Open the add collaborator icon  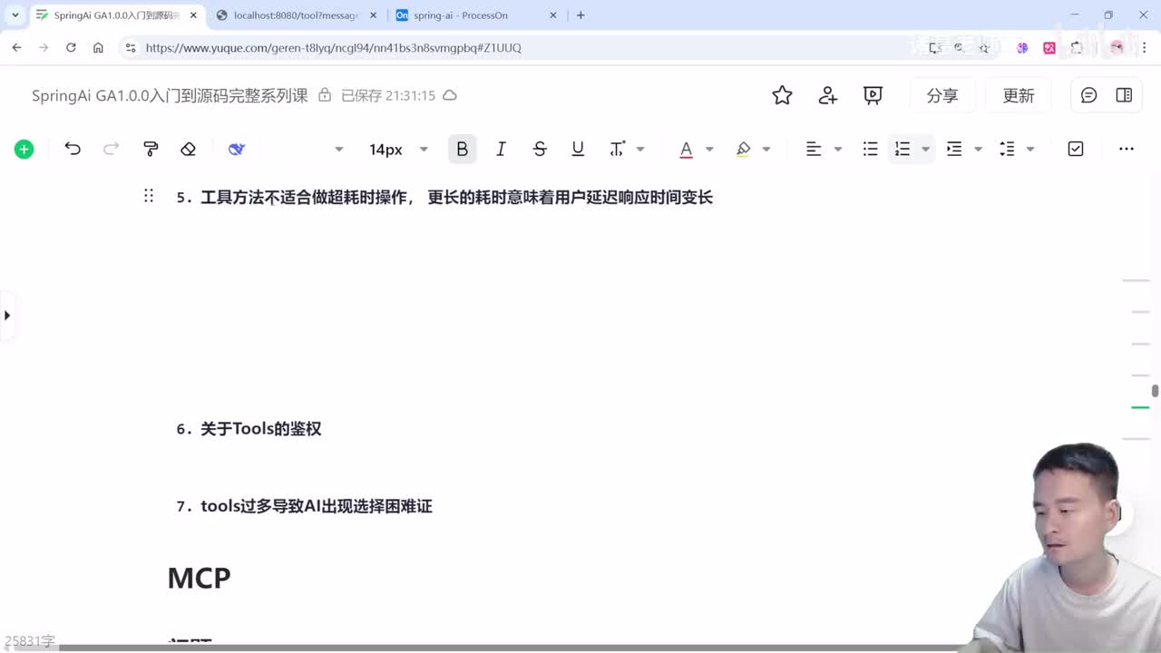828,95
